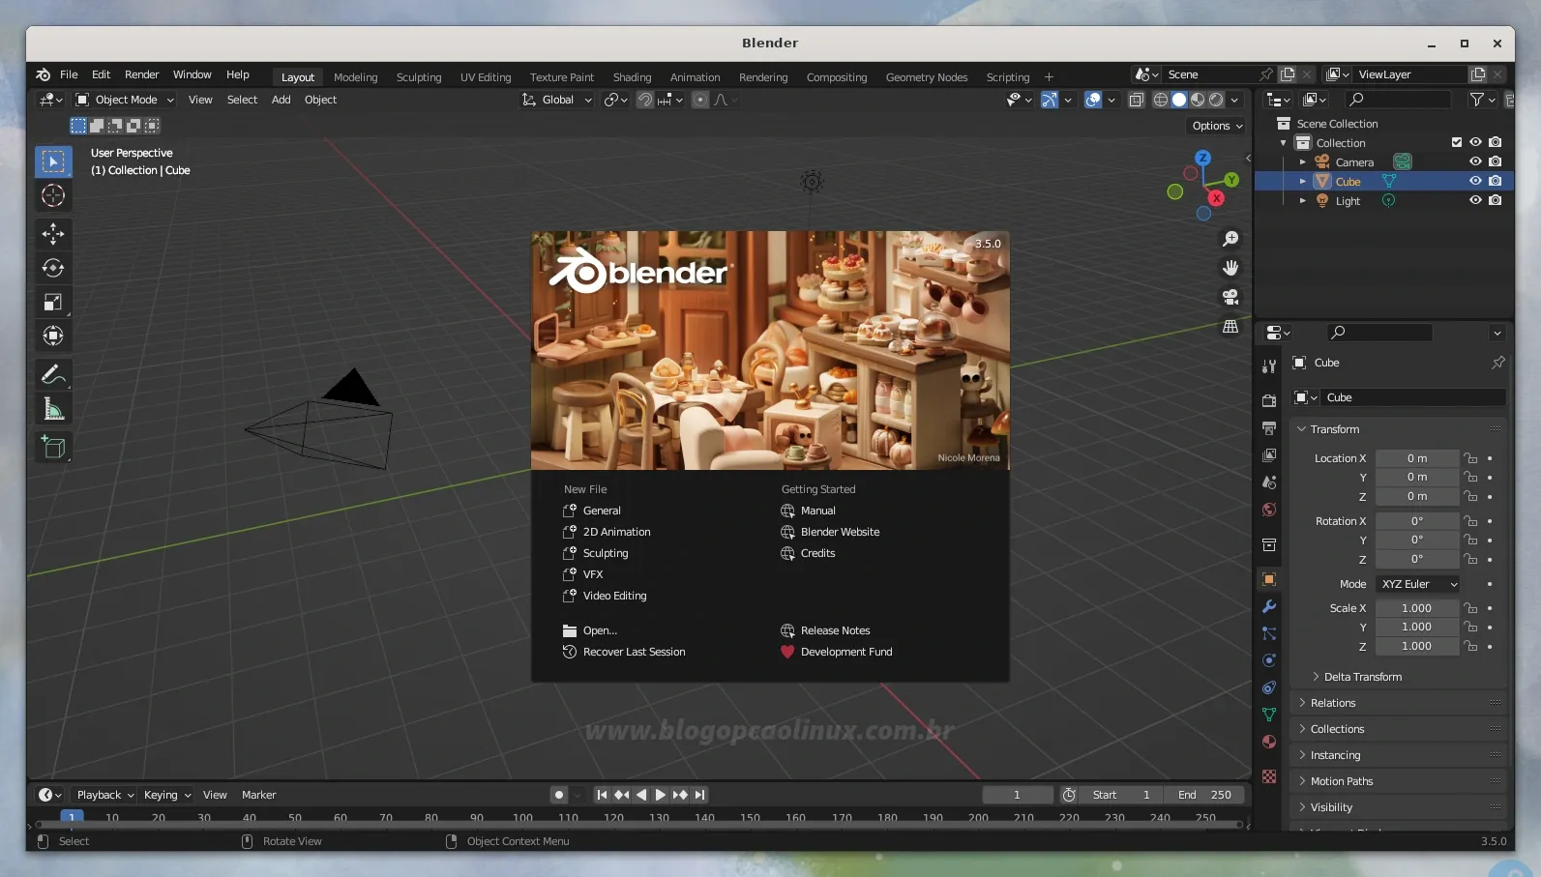Open Output properties tab

[1269, 427]
